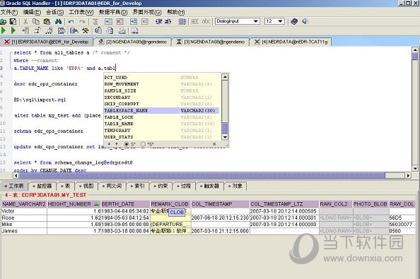Click the James cell in results
This screenshot has width=420, height=279.
(24, 231)
